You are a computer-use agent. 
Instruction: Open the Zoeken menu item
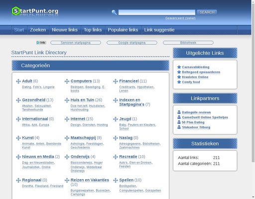click(x=38, y=30)
